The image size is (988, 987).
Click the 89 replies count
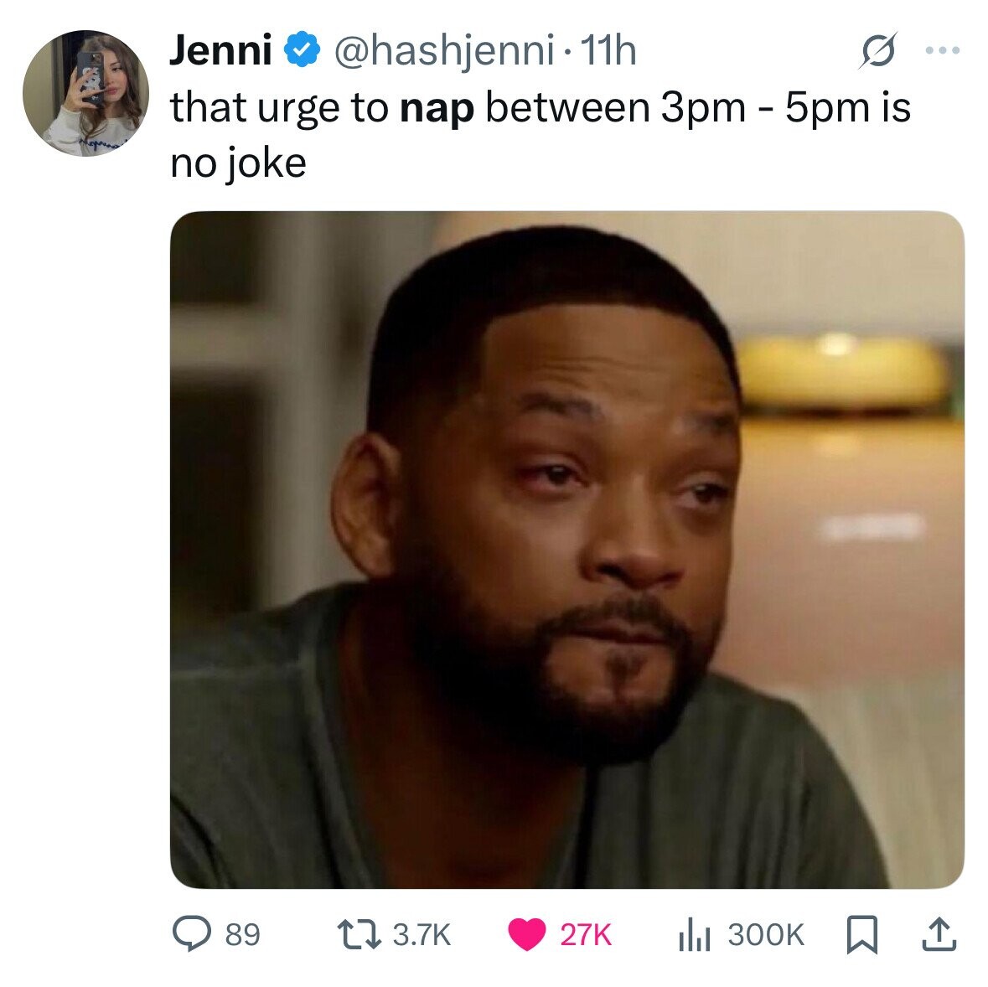[x=243, y=934]
